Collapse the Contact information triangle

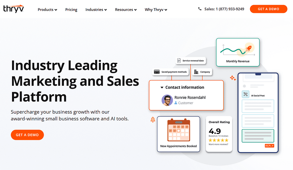(162, 87)
